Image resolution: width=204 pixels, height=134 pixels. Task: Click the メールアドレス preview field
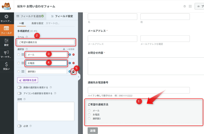tap(112, 38)
